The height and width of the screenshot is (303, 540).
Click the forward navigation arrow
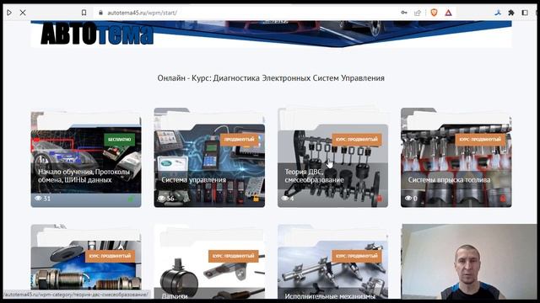pyautogui.click(x=9, y=13)
